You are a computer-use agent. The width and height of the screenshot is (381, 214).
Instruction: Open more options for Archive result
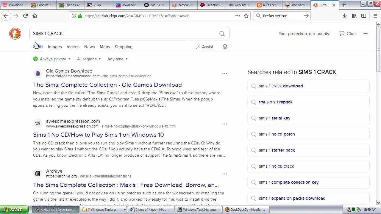(x=225, y=174)
